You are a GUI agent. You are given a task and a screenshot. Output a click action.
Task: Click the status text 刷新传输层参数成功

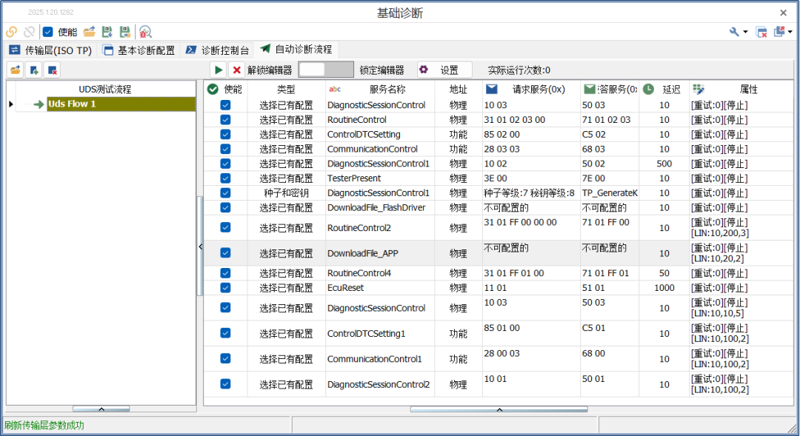44,426
